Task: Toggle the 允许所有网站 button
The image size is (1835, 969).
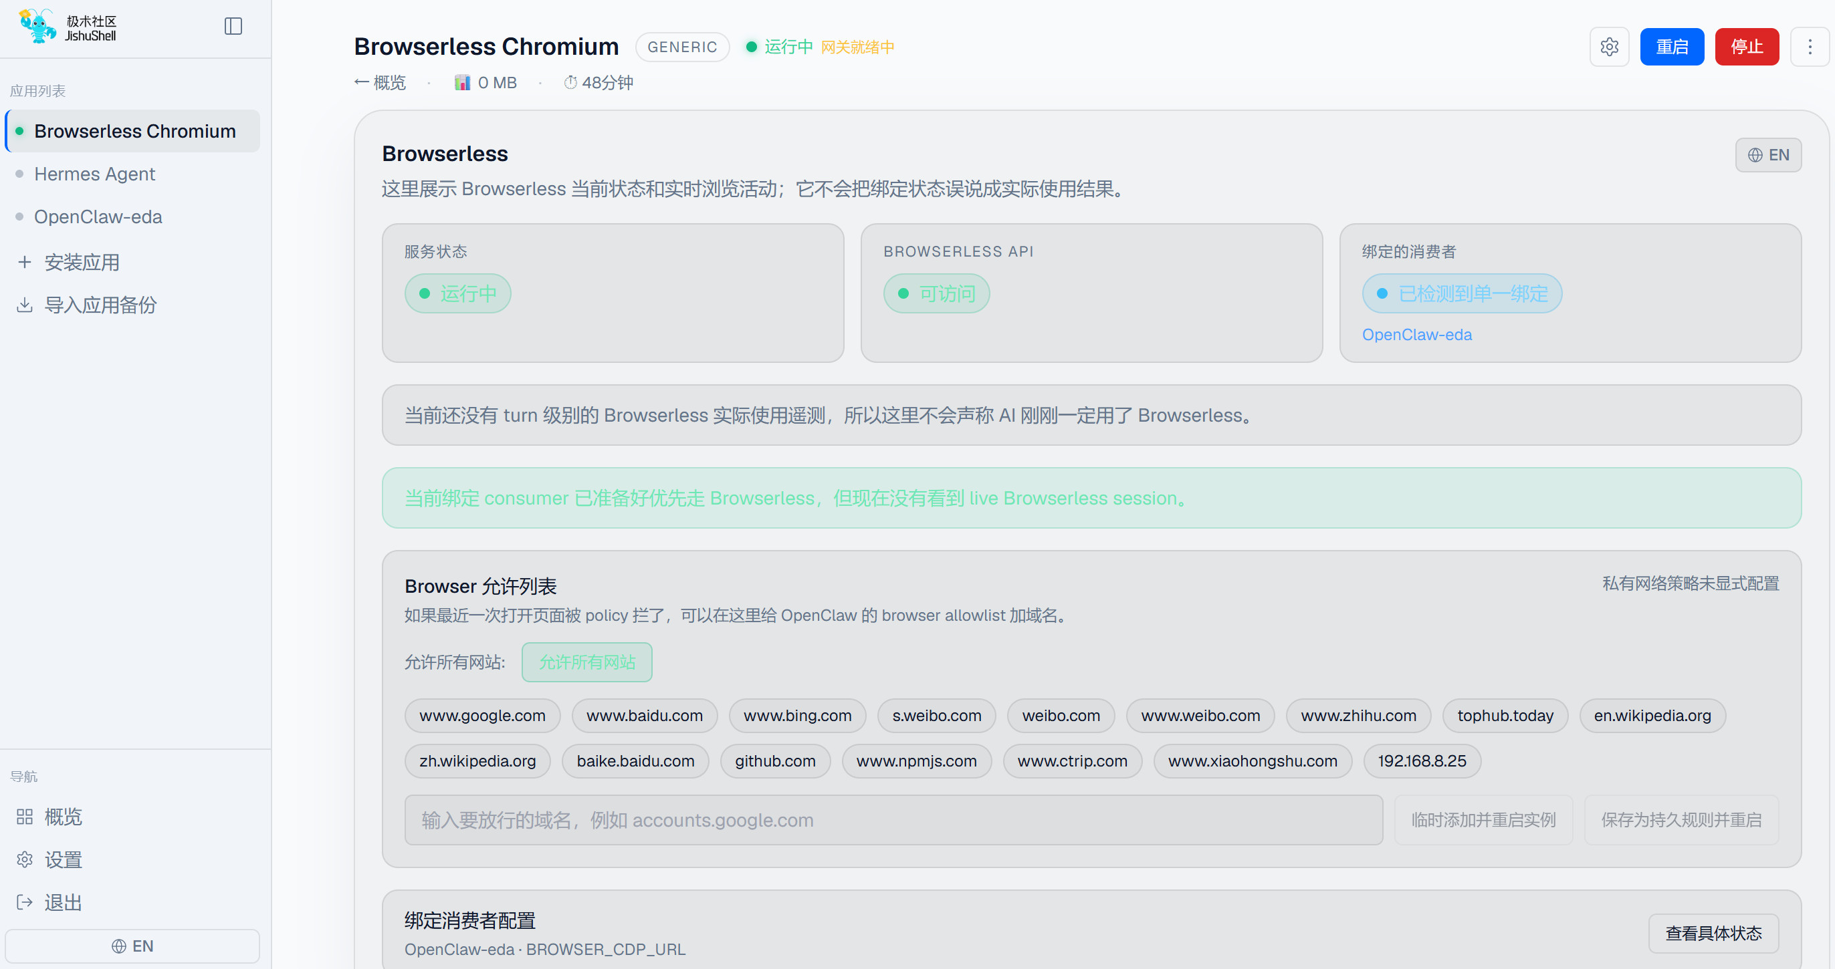Action: click(x=586, y=662)
